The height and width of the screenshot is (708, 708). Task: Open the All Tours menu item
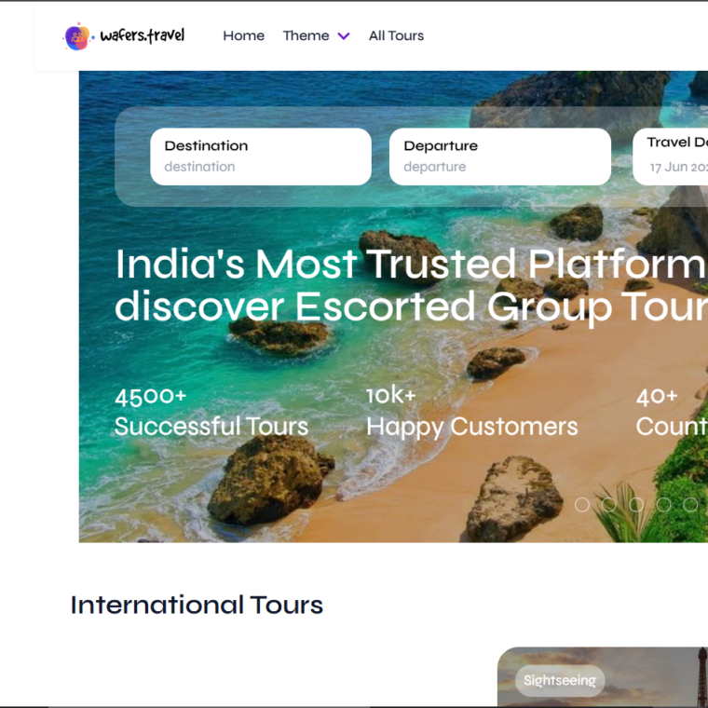396,35
